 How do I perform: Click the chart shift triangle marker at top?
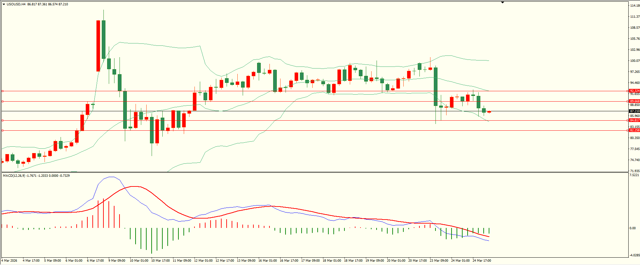502,2
